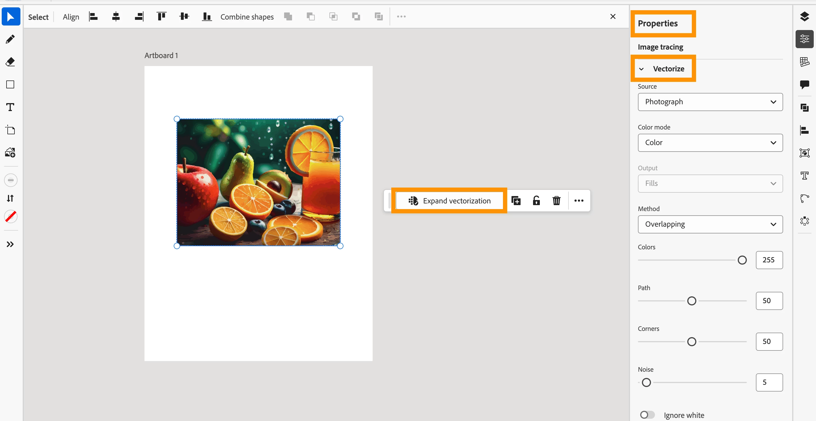Screen dimensions: 816x421
Task: Click the align horizontal centers icon
Action: tap(116, 16)
